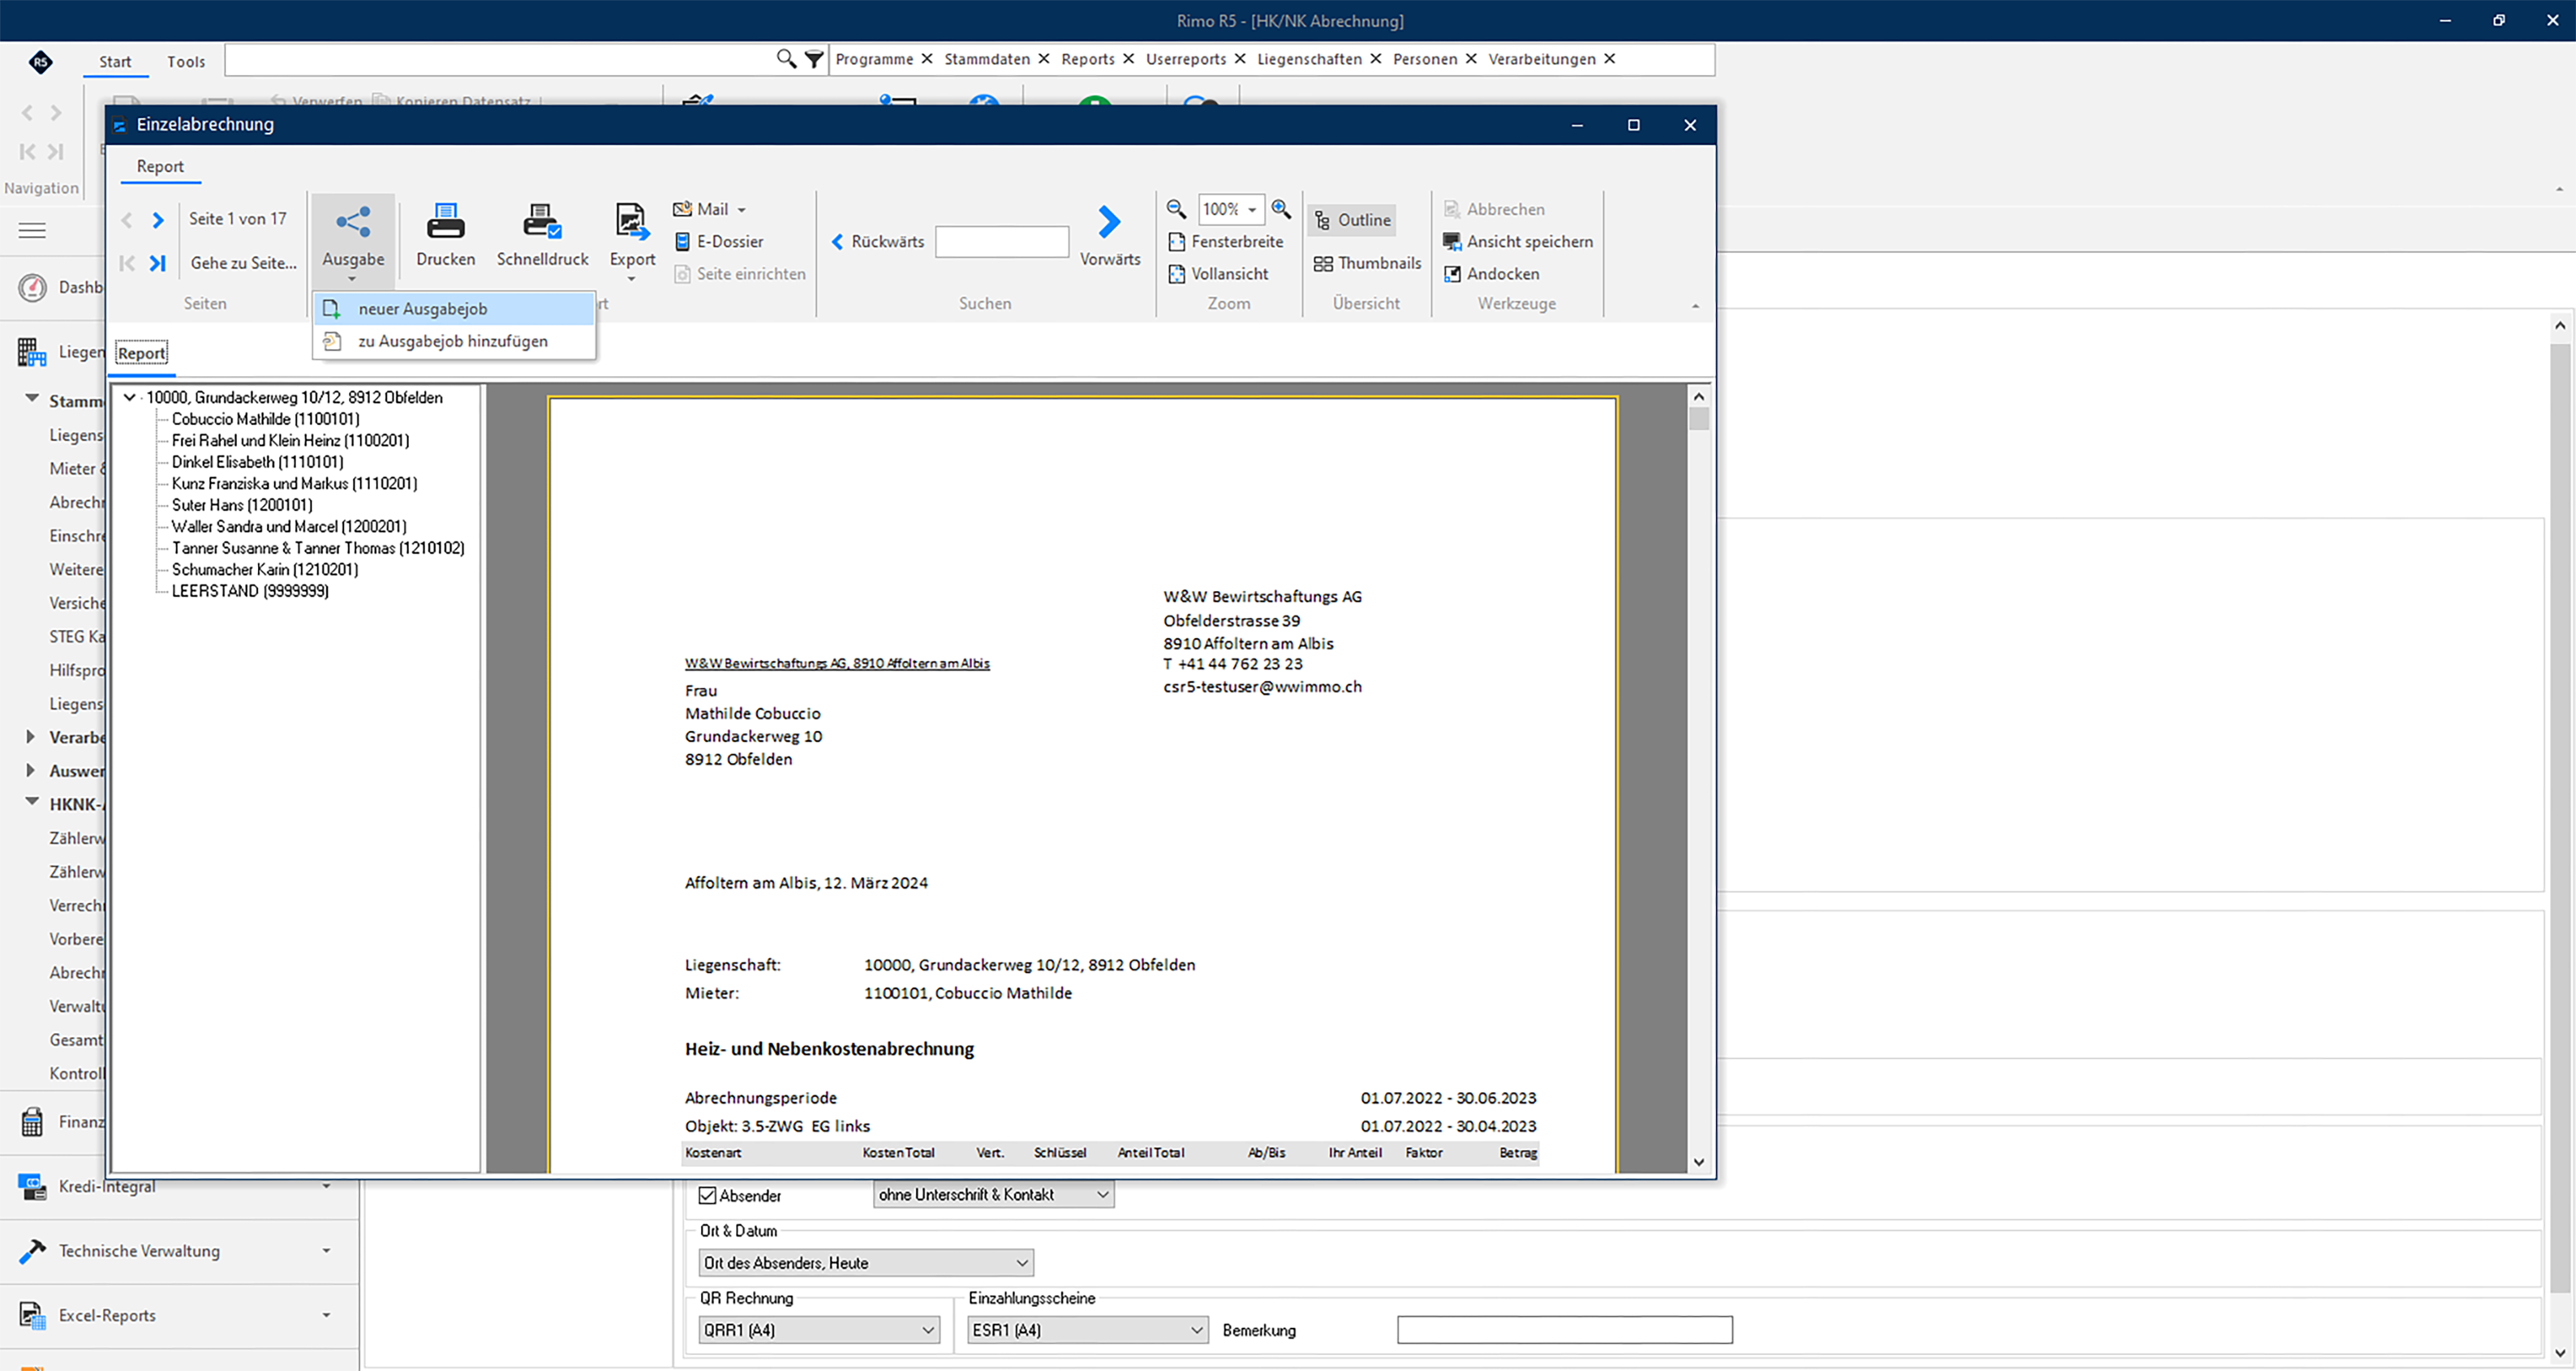Select Schumacher Karin tree entry
This screenshot has width=2576, height=1371.
265,570
